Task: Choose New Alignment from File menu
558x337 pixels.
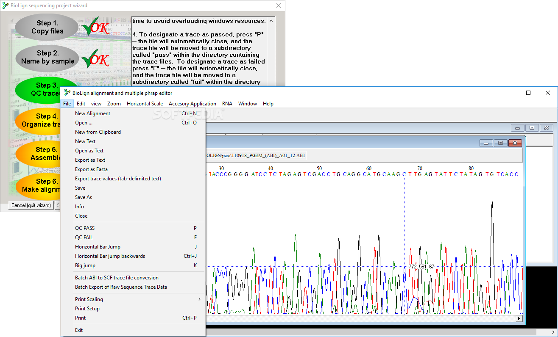Action: tap(133, 113)
